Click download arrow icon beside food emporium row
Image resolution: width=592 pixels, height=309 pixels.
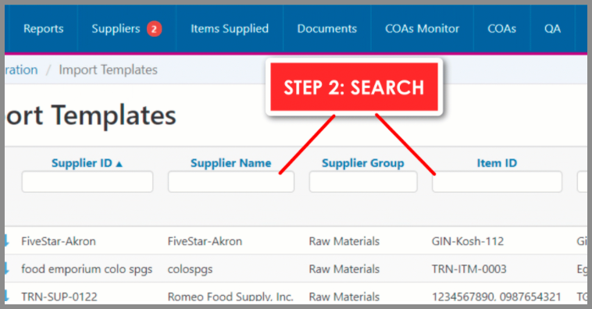pos(6,268)
